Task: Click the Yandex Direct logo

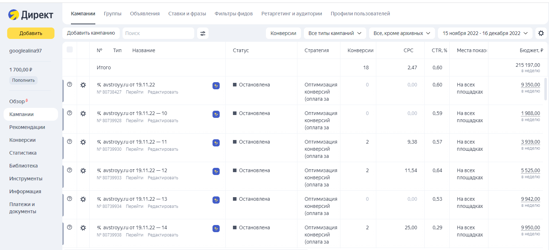Action: tap(30, 15)
